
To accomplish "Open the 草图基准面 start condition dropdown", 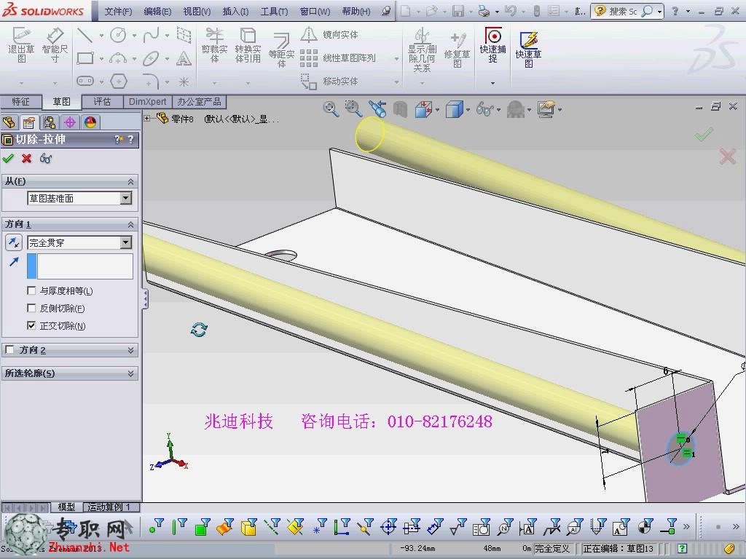I will coord(125,198).
